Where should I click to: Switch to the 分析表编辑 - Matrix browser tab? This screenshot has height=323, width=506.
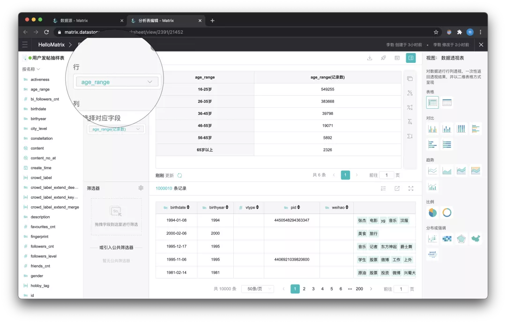(165, 20)
